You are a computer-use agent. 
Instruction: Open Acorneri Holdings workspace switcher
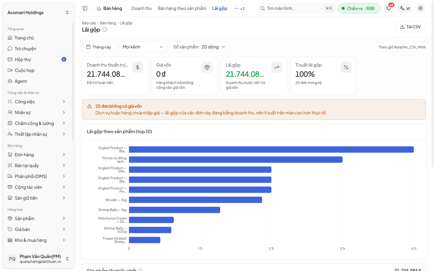38,13
